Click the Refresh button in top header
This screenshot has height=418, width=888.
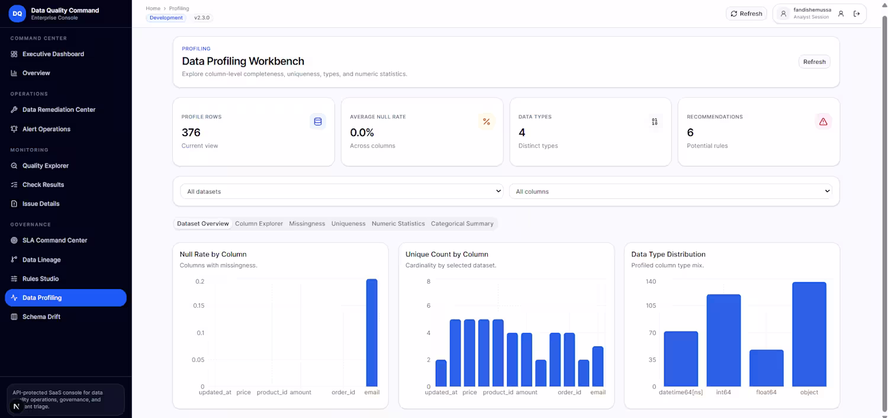pos(747,14)
